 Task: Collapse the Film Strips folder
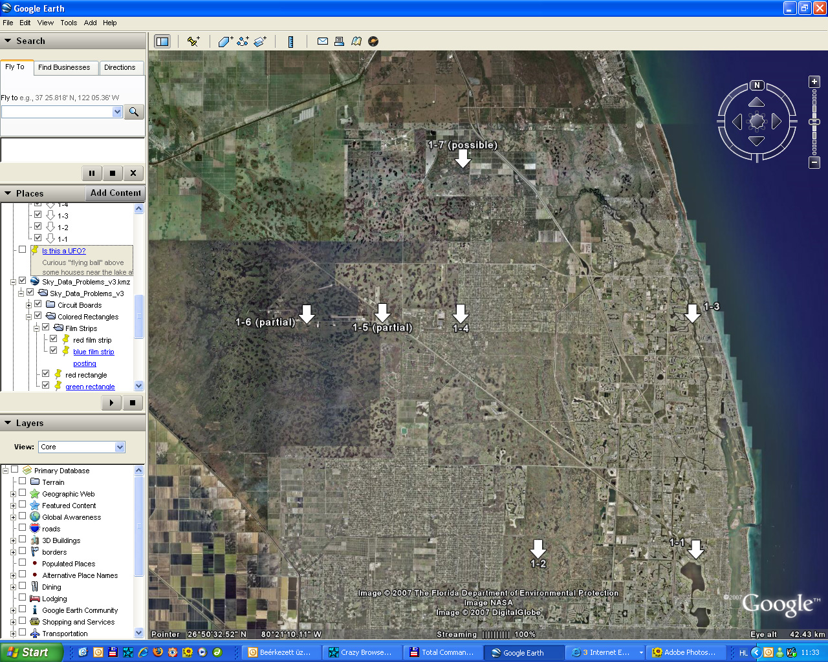[x=36, y=328]
